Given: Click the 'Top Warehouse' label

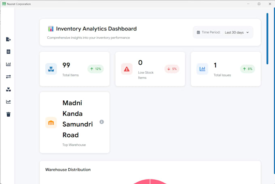Looking at the screenshot, I should (x=74, y=145).
